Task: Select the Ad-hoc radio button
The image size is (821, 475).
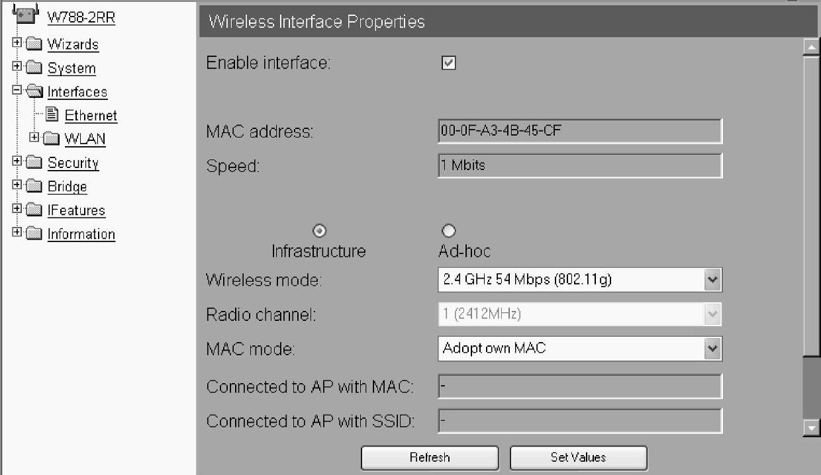Action: point(448,231)
